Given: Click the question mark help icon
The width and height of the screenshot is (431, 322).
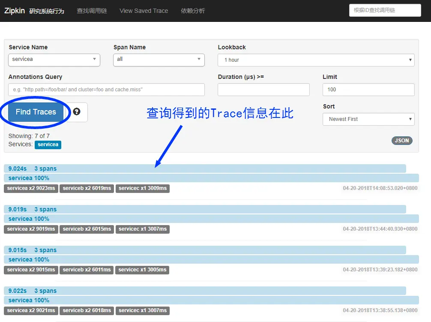Looking at the screenshot, I should pos(77,111).
